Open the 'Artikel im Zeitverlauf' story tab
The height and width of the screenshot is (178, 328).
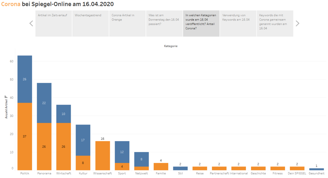[53, 24]
